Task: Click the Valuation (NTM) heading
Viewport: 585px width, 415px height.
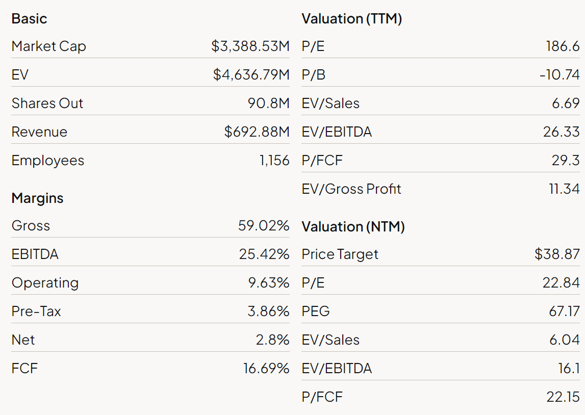Action: coord(353,227)
